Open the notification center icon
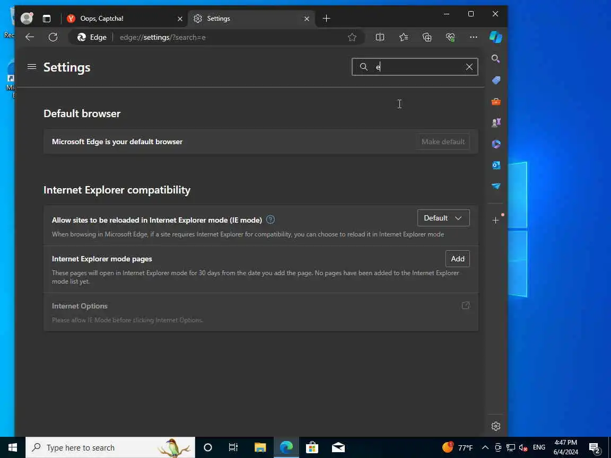The image size is (611, 458). tap(595, 448)
